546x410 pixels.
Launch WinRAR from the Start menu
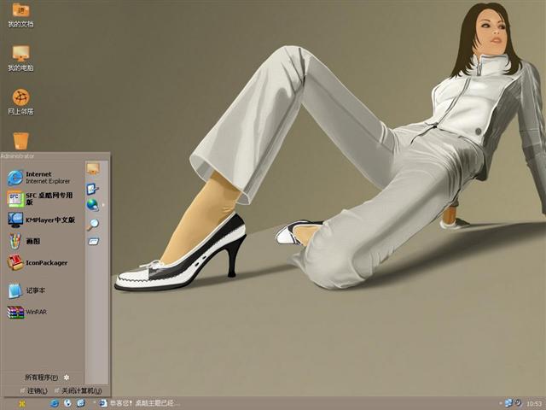[x=34, y=312]
